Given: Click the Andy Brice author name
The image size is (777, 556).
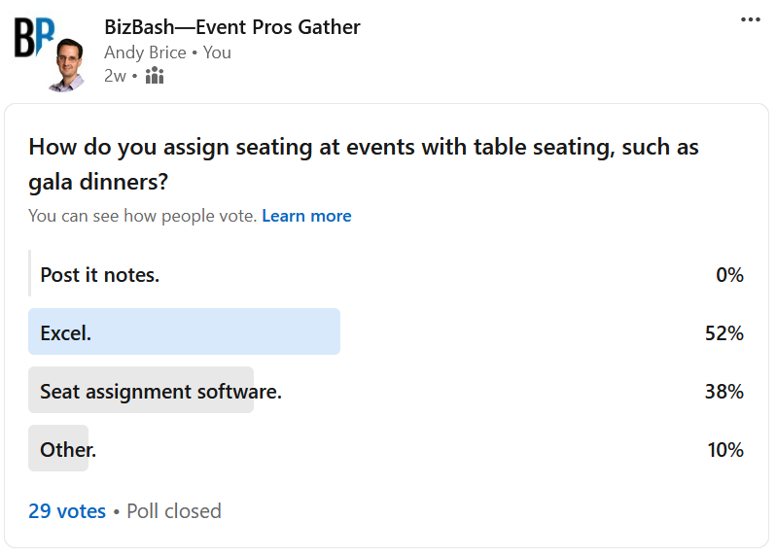Looking at the screenshot, I should pos(145,52).
